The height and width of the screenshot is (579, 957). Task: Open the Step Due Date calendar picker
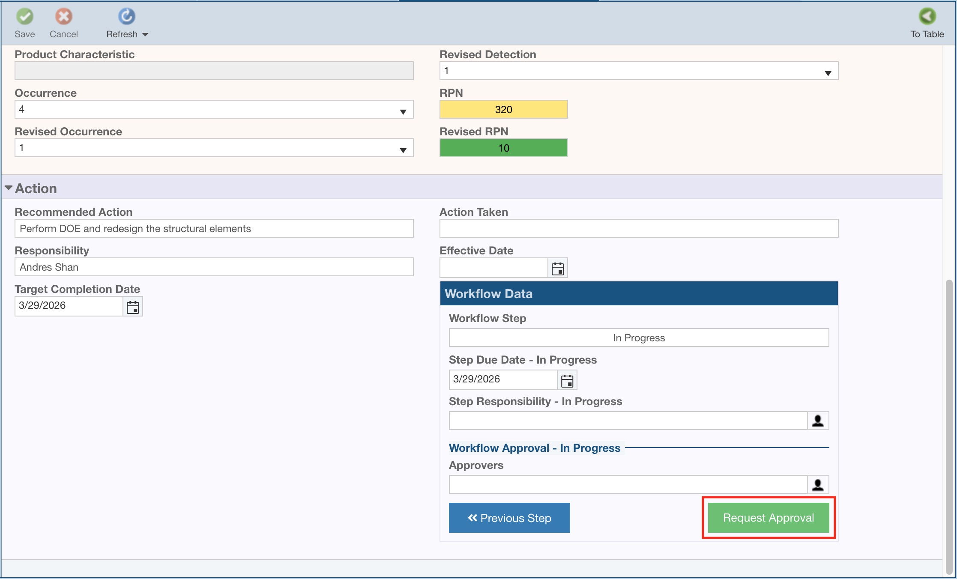(x=567, y=380)
